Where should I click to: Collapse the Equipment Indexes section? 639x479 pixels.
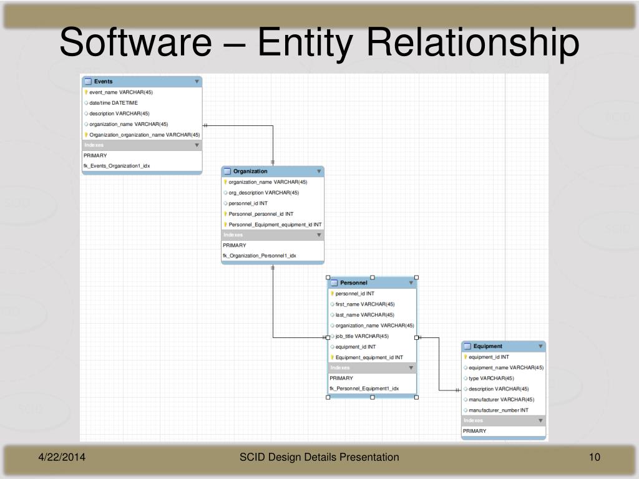pos(540,421)
